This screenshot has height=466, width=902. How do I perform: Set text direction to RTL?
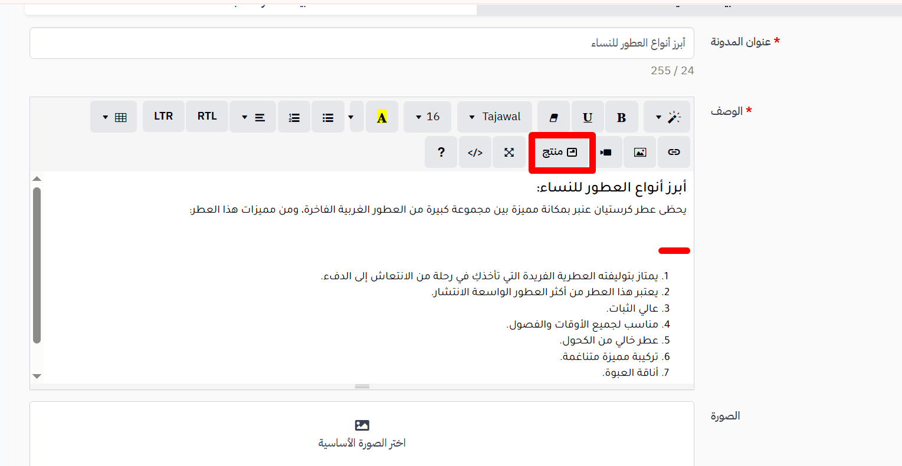tap(207, 116)
